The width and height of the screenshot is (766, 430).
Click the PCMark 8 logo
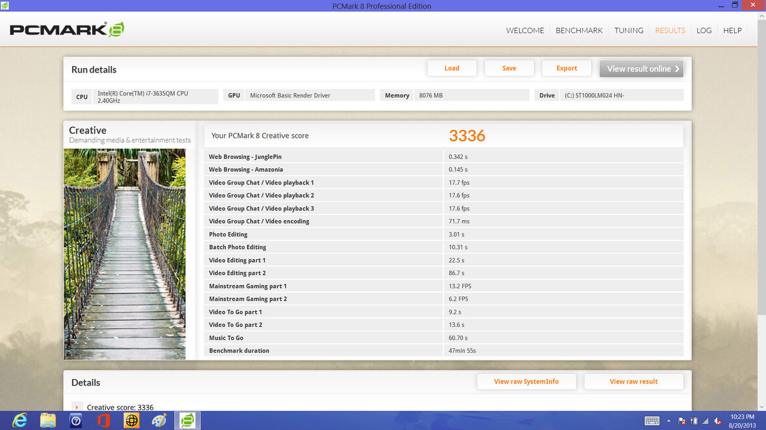(x=67, y=29)
